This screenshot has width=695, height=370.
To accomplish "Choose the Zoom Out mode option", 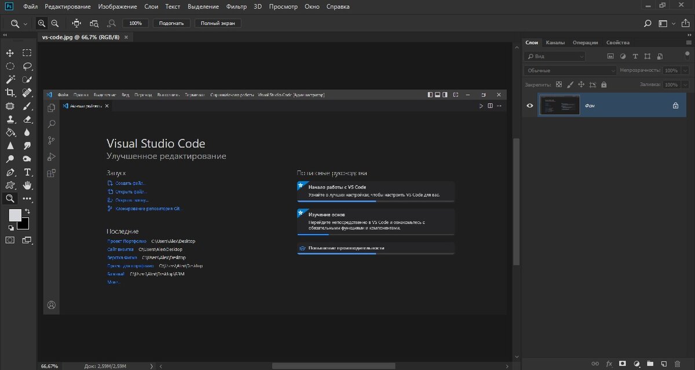I will [x=55, y=23].
